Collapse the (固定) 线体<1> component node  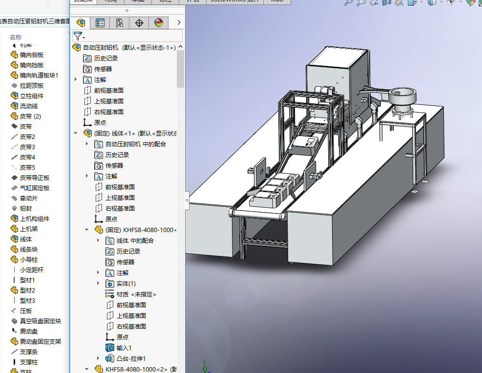(76, 133)
